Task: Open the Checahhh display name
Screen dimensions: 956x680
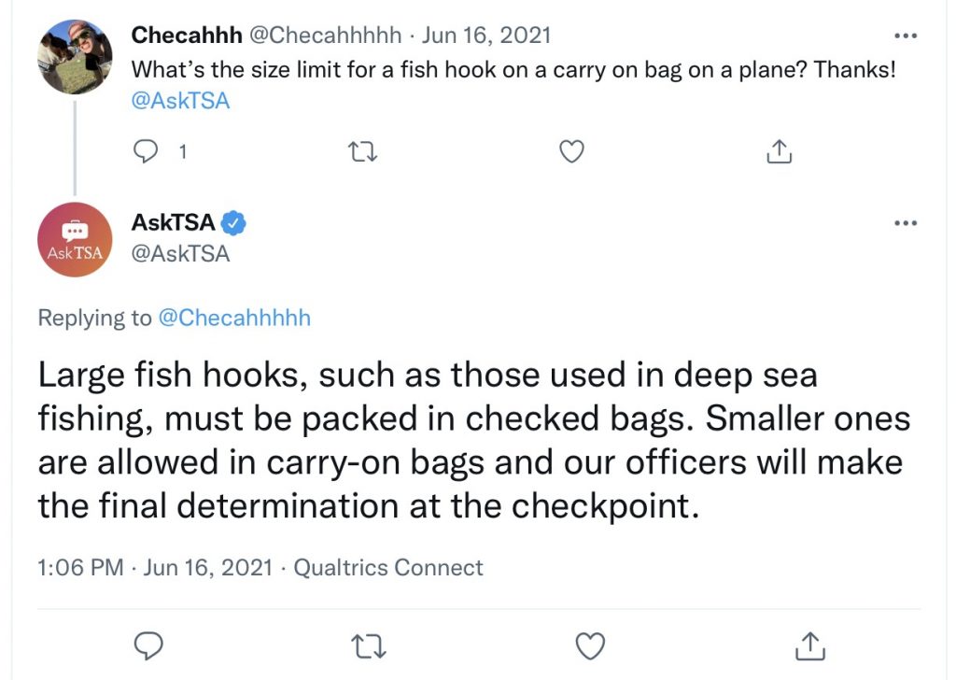Action: (187, 35)
